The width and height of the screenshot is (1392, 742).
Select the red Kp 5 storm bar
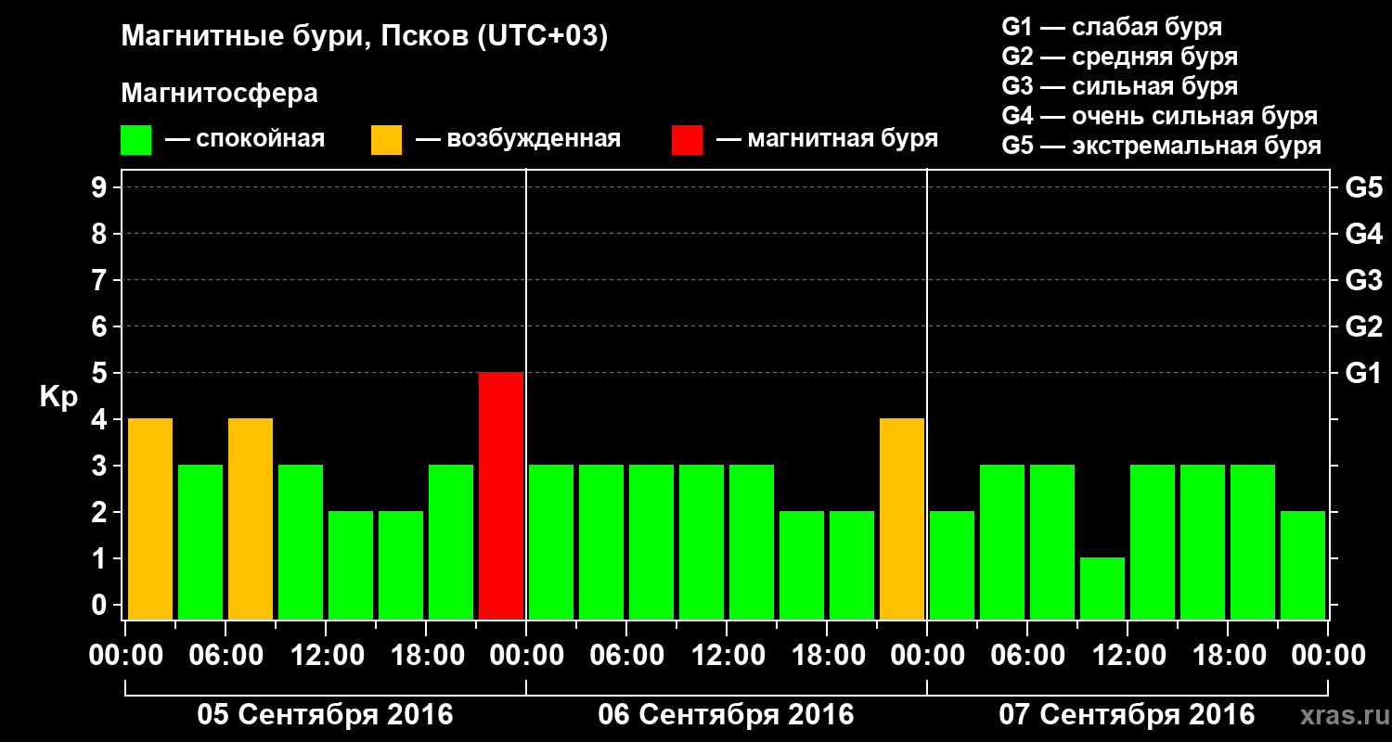[501, 496]
